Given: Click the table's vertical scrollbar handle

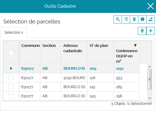Looking at the screenshot, I should pos(150,79).
